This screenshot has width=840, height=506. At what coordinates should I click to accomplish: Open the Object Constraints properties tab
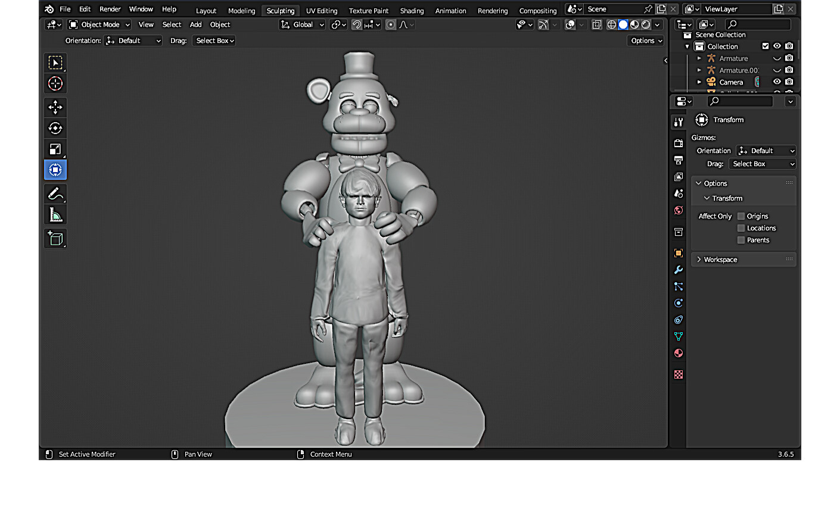pyautogui.click(x=679, y=320)
